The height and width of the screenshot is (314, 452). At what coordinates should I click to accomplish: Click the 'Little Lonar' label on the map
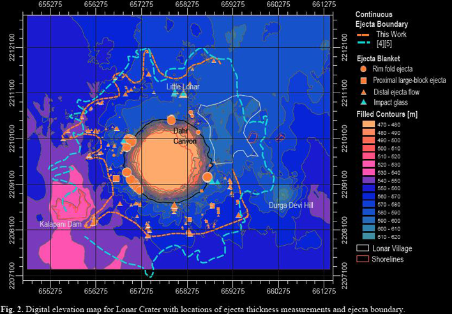point(183,86)
